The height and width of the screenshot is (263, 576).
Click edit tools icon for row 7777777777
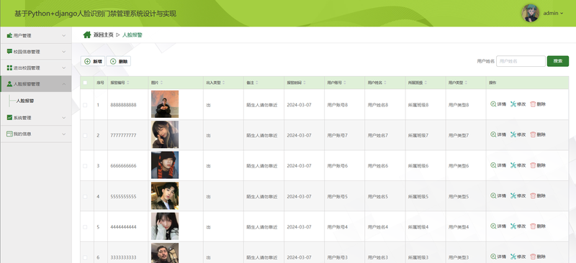coord(513,134)
